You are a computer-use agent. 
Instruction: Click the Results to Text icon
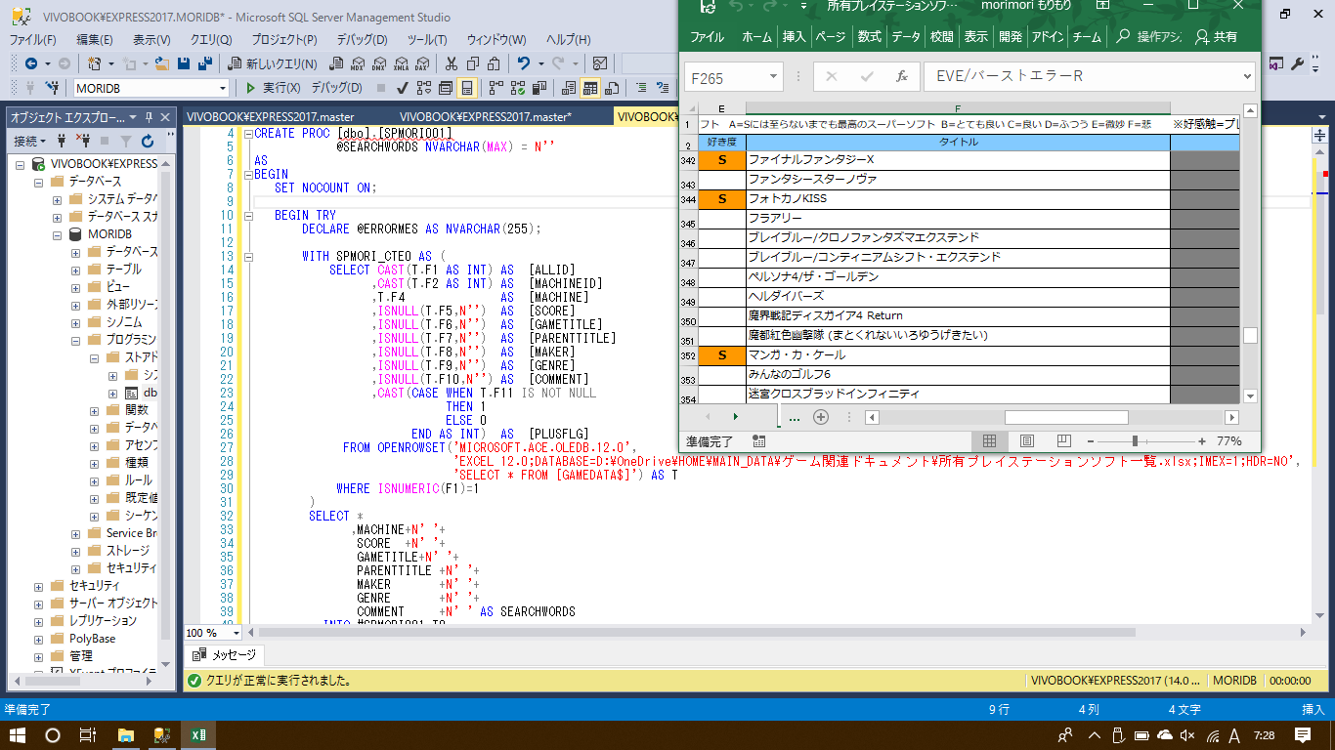(x=569, y=88)
